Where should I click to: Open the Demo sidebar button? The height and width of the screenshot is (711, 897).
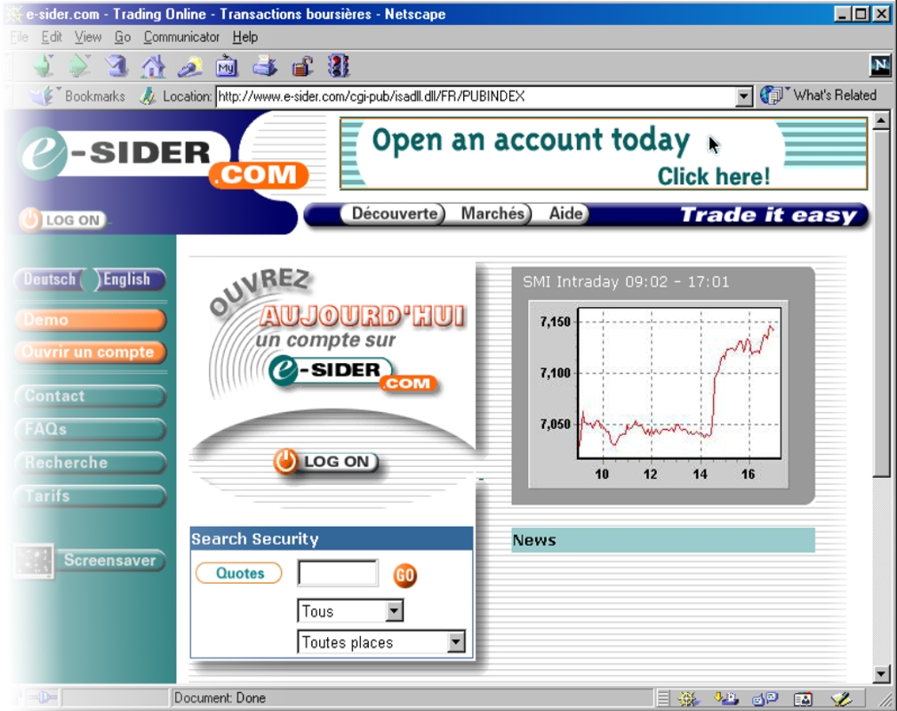click(x=91, y=320)
